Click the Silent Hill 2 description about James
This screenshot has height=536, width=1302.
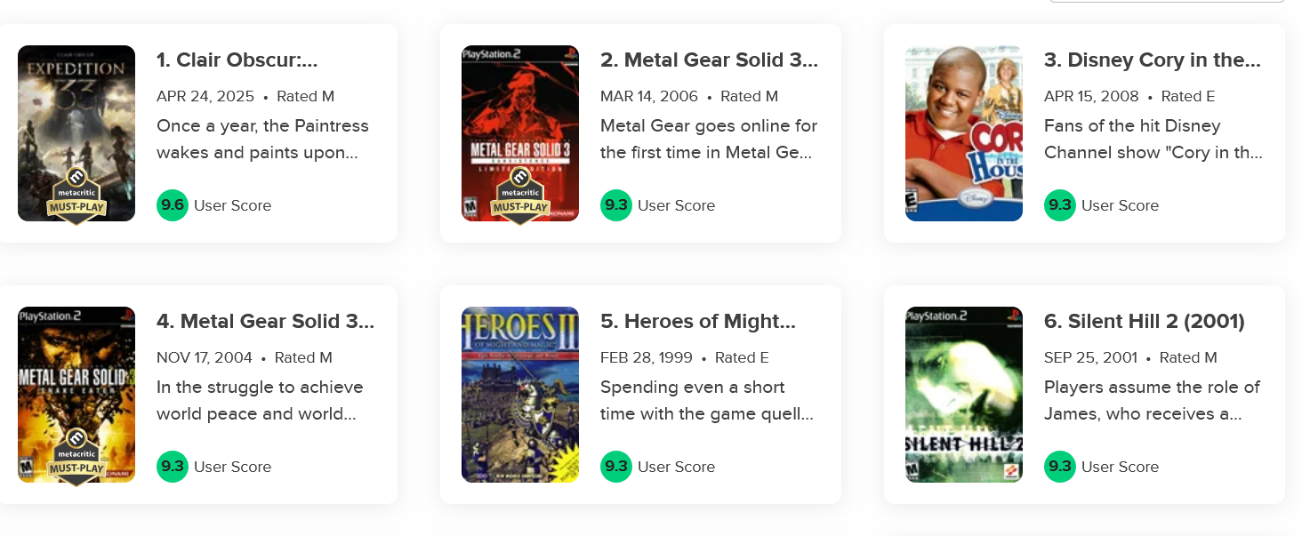coord(1152,401)
